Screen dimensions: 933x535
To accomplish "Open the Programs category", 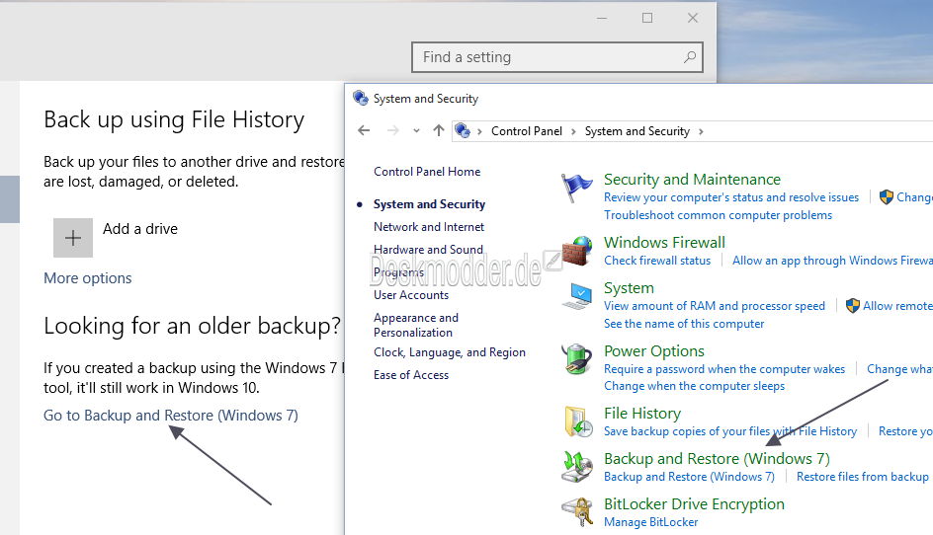I will [x=398, y=272].
